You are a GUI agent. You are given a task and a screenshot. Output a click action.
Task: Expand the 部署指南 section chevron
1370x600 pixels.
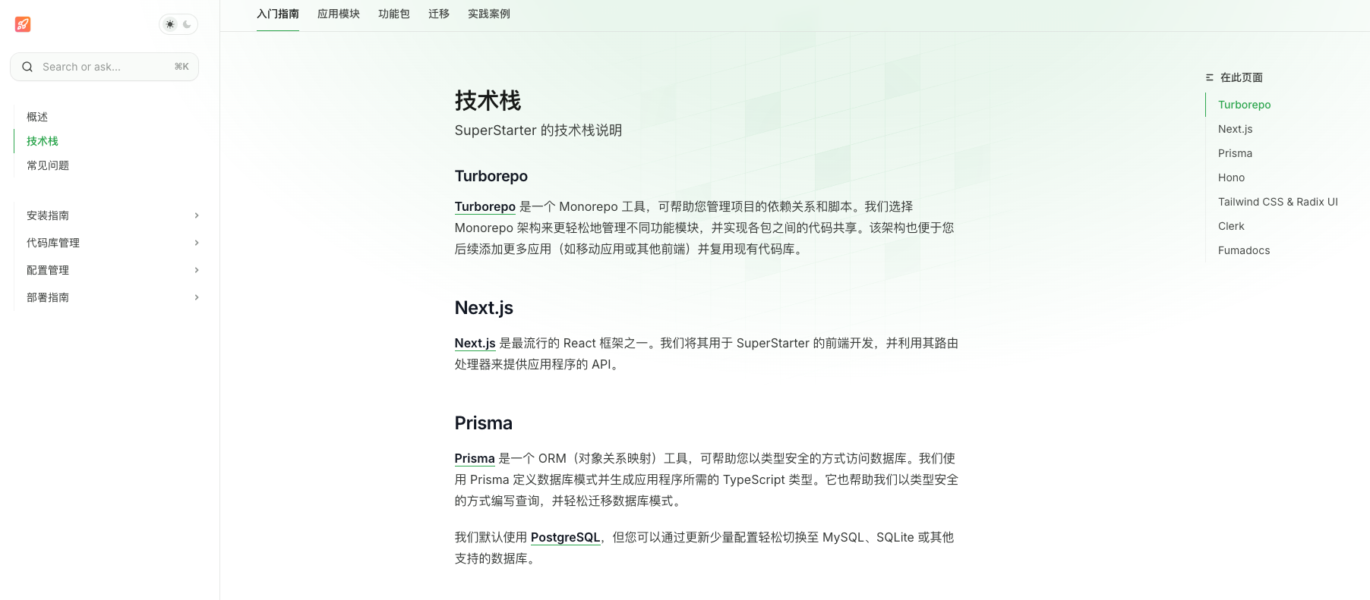tap(197, 297)
